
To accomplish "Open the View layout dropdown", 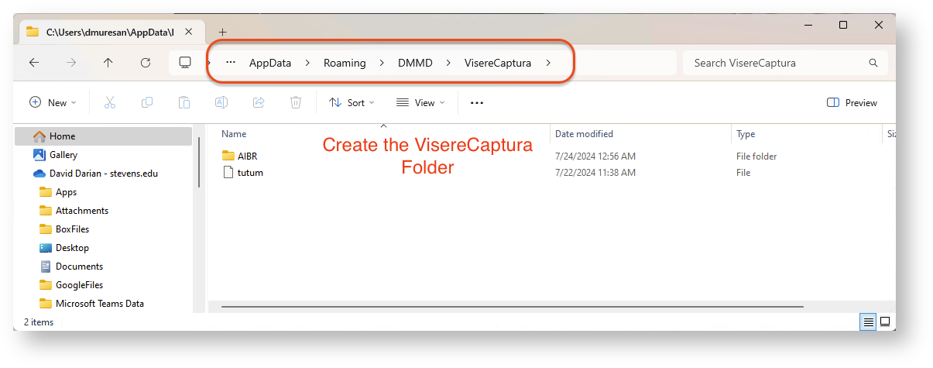I will tap(420, 102).
